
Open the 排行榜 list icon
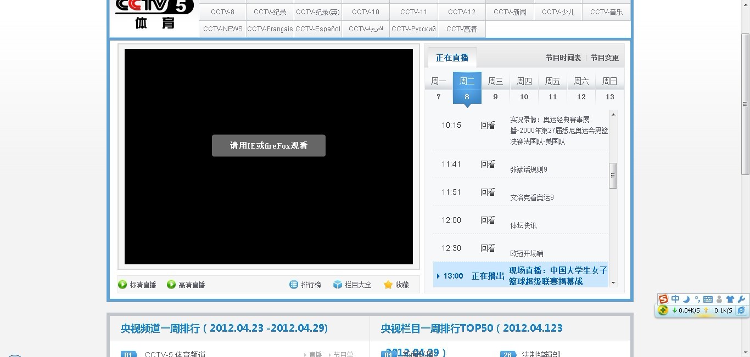click(x=294, y=285)
